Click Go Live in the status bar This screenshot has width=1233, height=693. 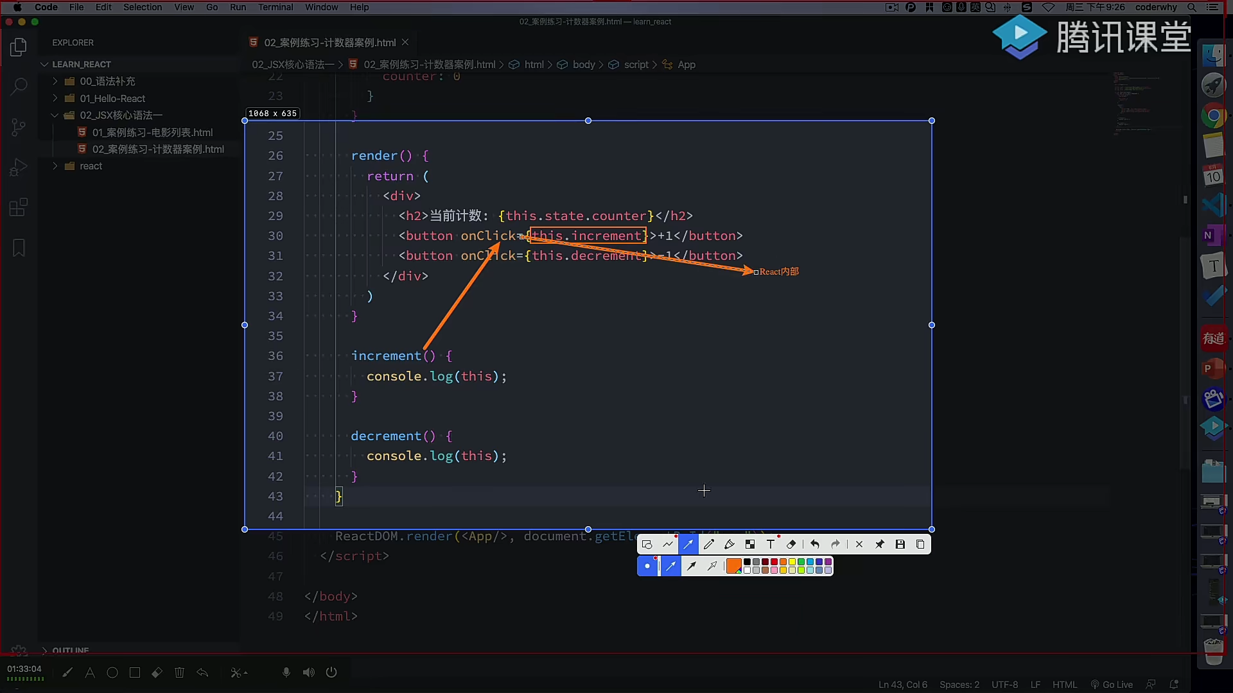1112,685
